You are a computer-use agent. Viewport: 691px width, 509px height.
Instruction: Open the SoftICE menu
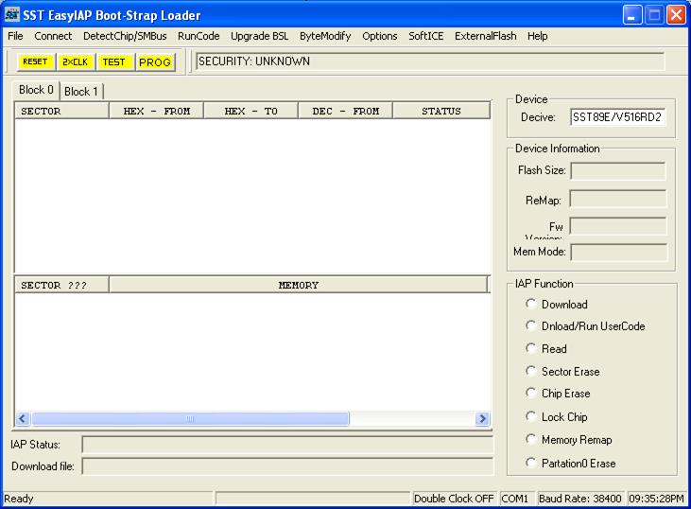[x=425, y=36]
